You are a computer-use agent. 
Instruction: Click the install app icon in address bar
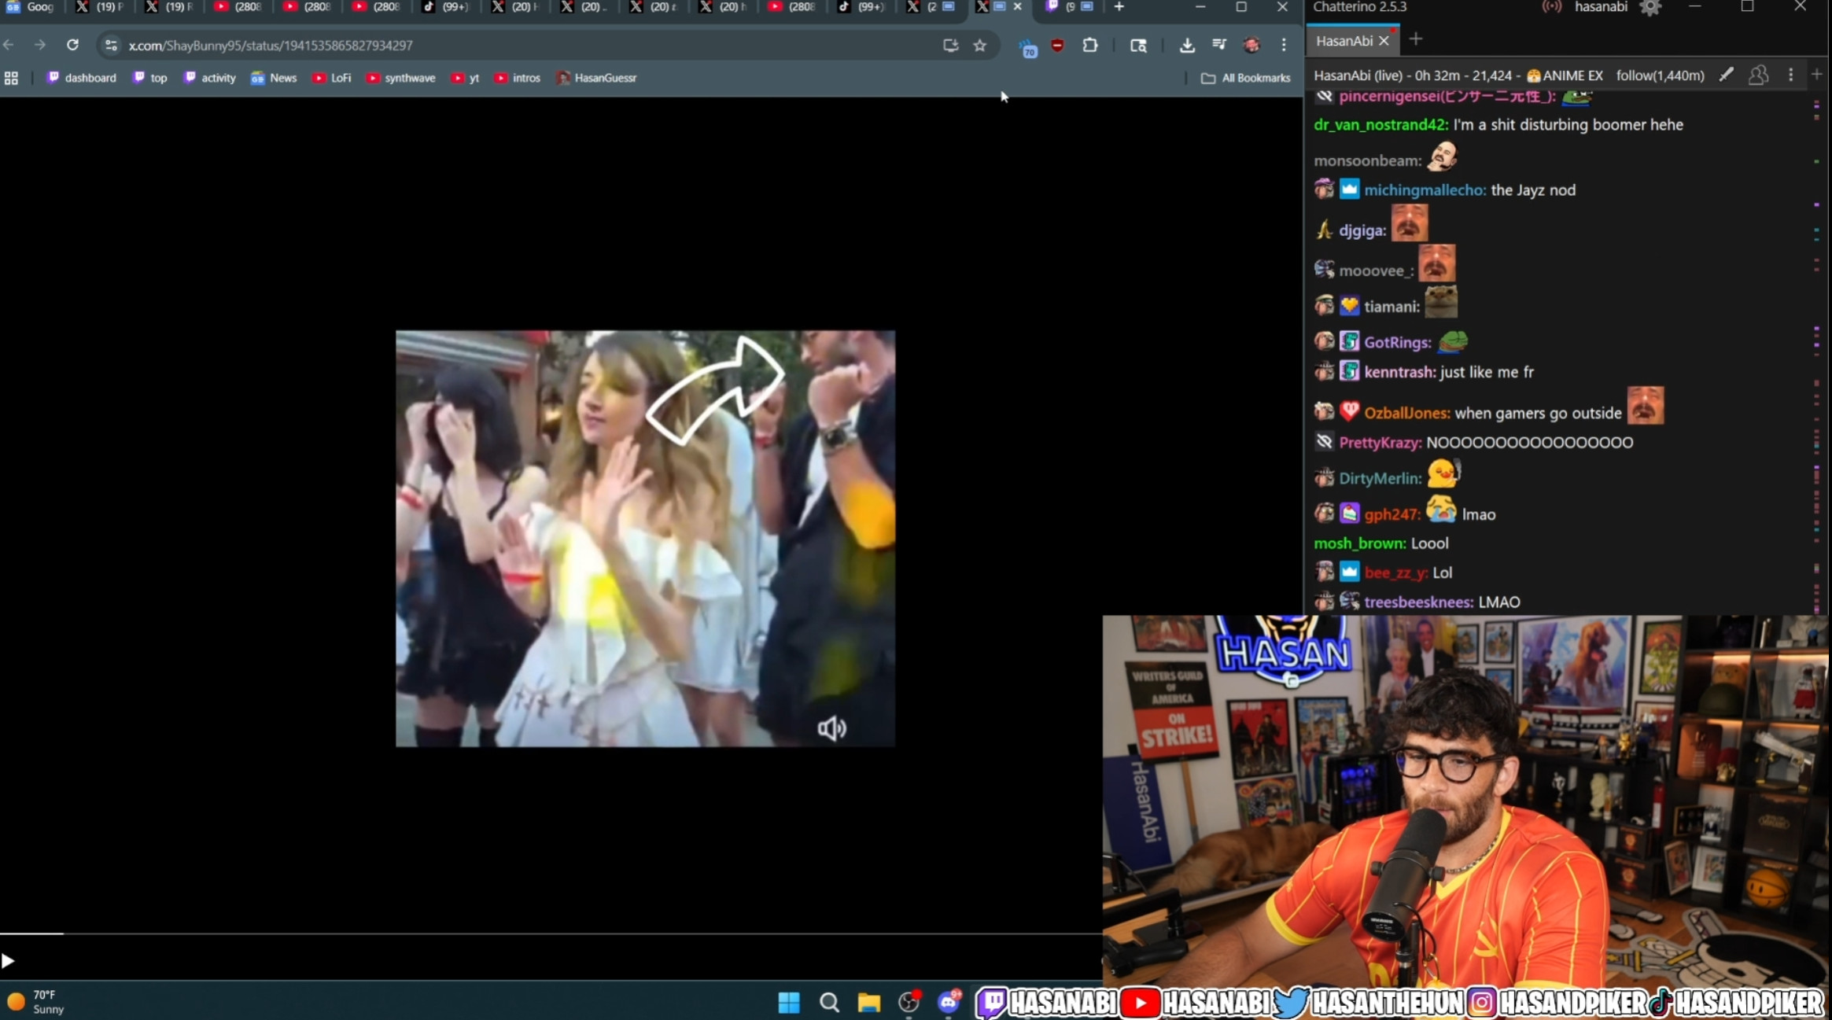950,45
